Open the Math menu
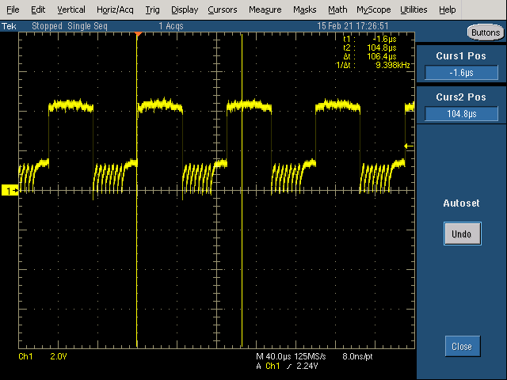This screenshot has height=380, width=507. tap(337, 9)
